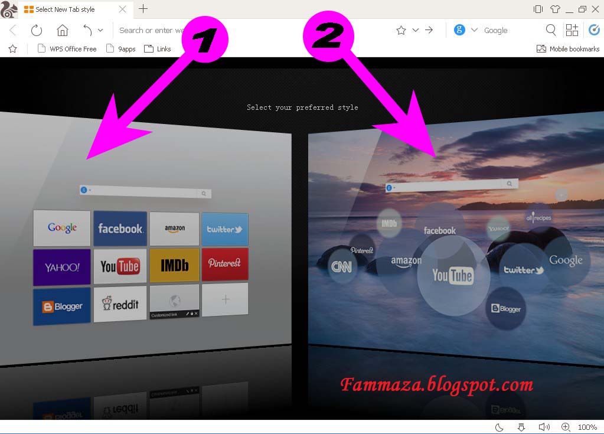This screenshot has width=604, height=434.
Task: Click the YouTube tile in grid style
Action: point(120,266)
